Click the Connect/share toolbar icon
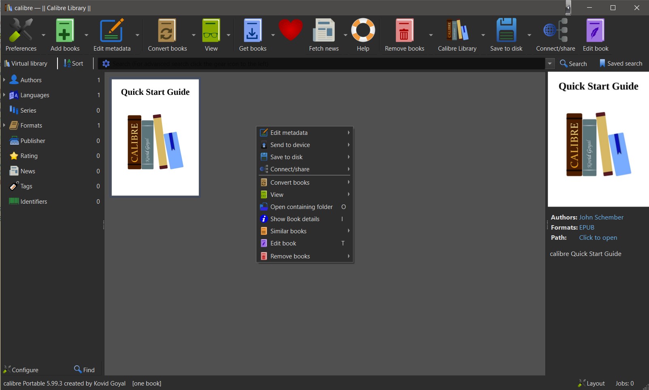The image size is (649, 390). [x=555, y=30]
